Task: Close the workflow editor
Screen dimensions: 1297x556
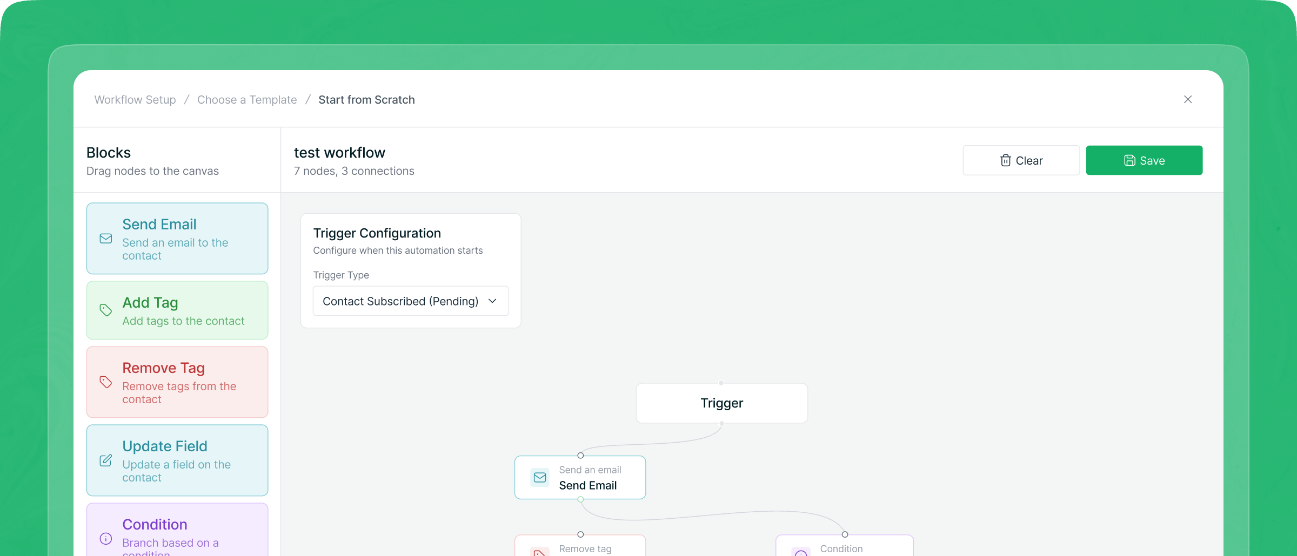Action: (x=1188, y=99)
